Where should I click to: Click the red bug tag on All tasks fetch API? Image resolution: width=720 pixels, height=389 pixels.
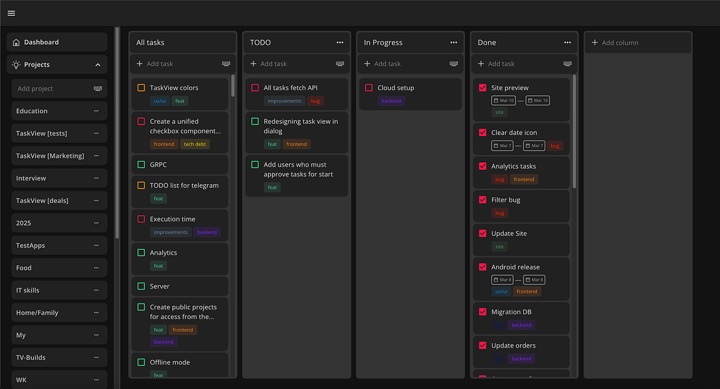click(316, 100)
